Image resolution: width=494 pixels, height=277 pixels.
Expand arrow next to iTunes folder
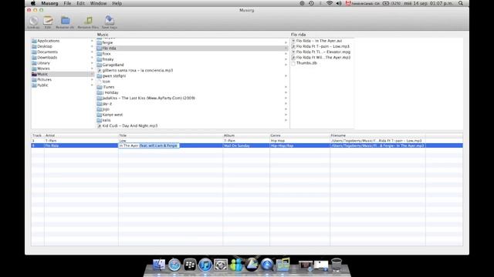coord(286,87)
